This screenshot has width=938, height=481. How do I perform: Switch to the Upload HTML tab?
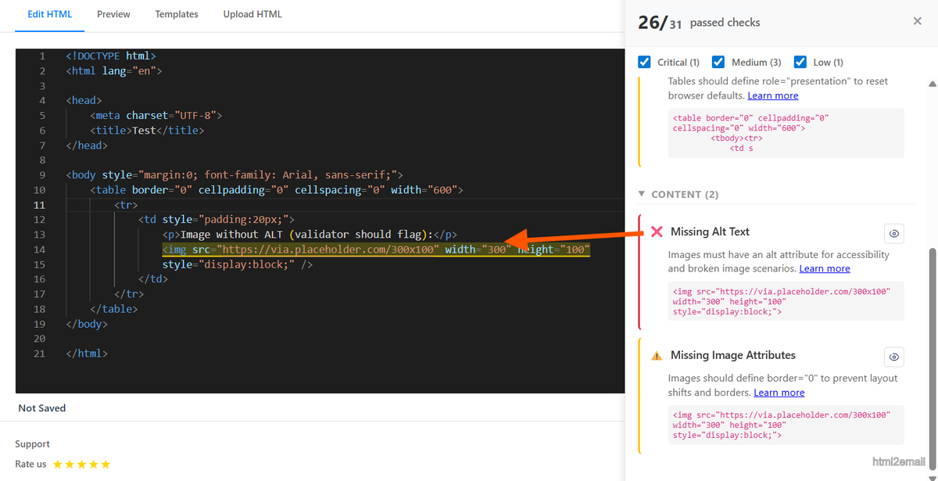point(252,14)
